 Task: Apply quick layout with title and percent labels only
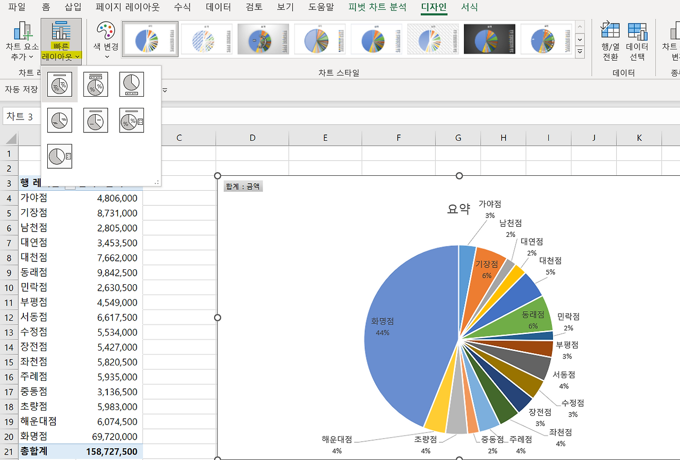pos(59,84)
